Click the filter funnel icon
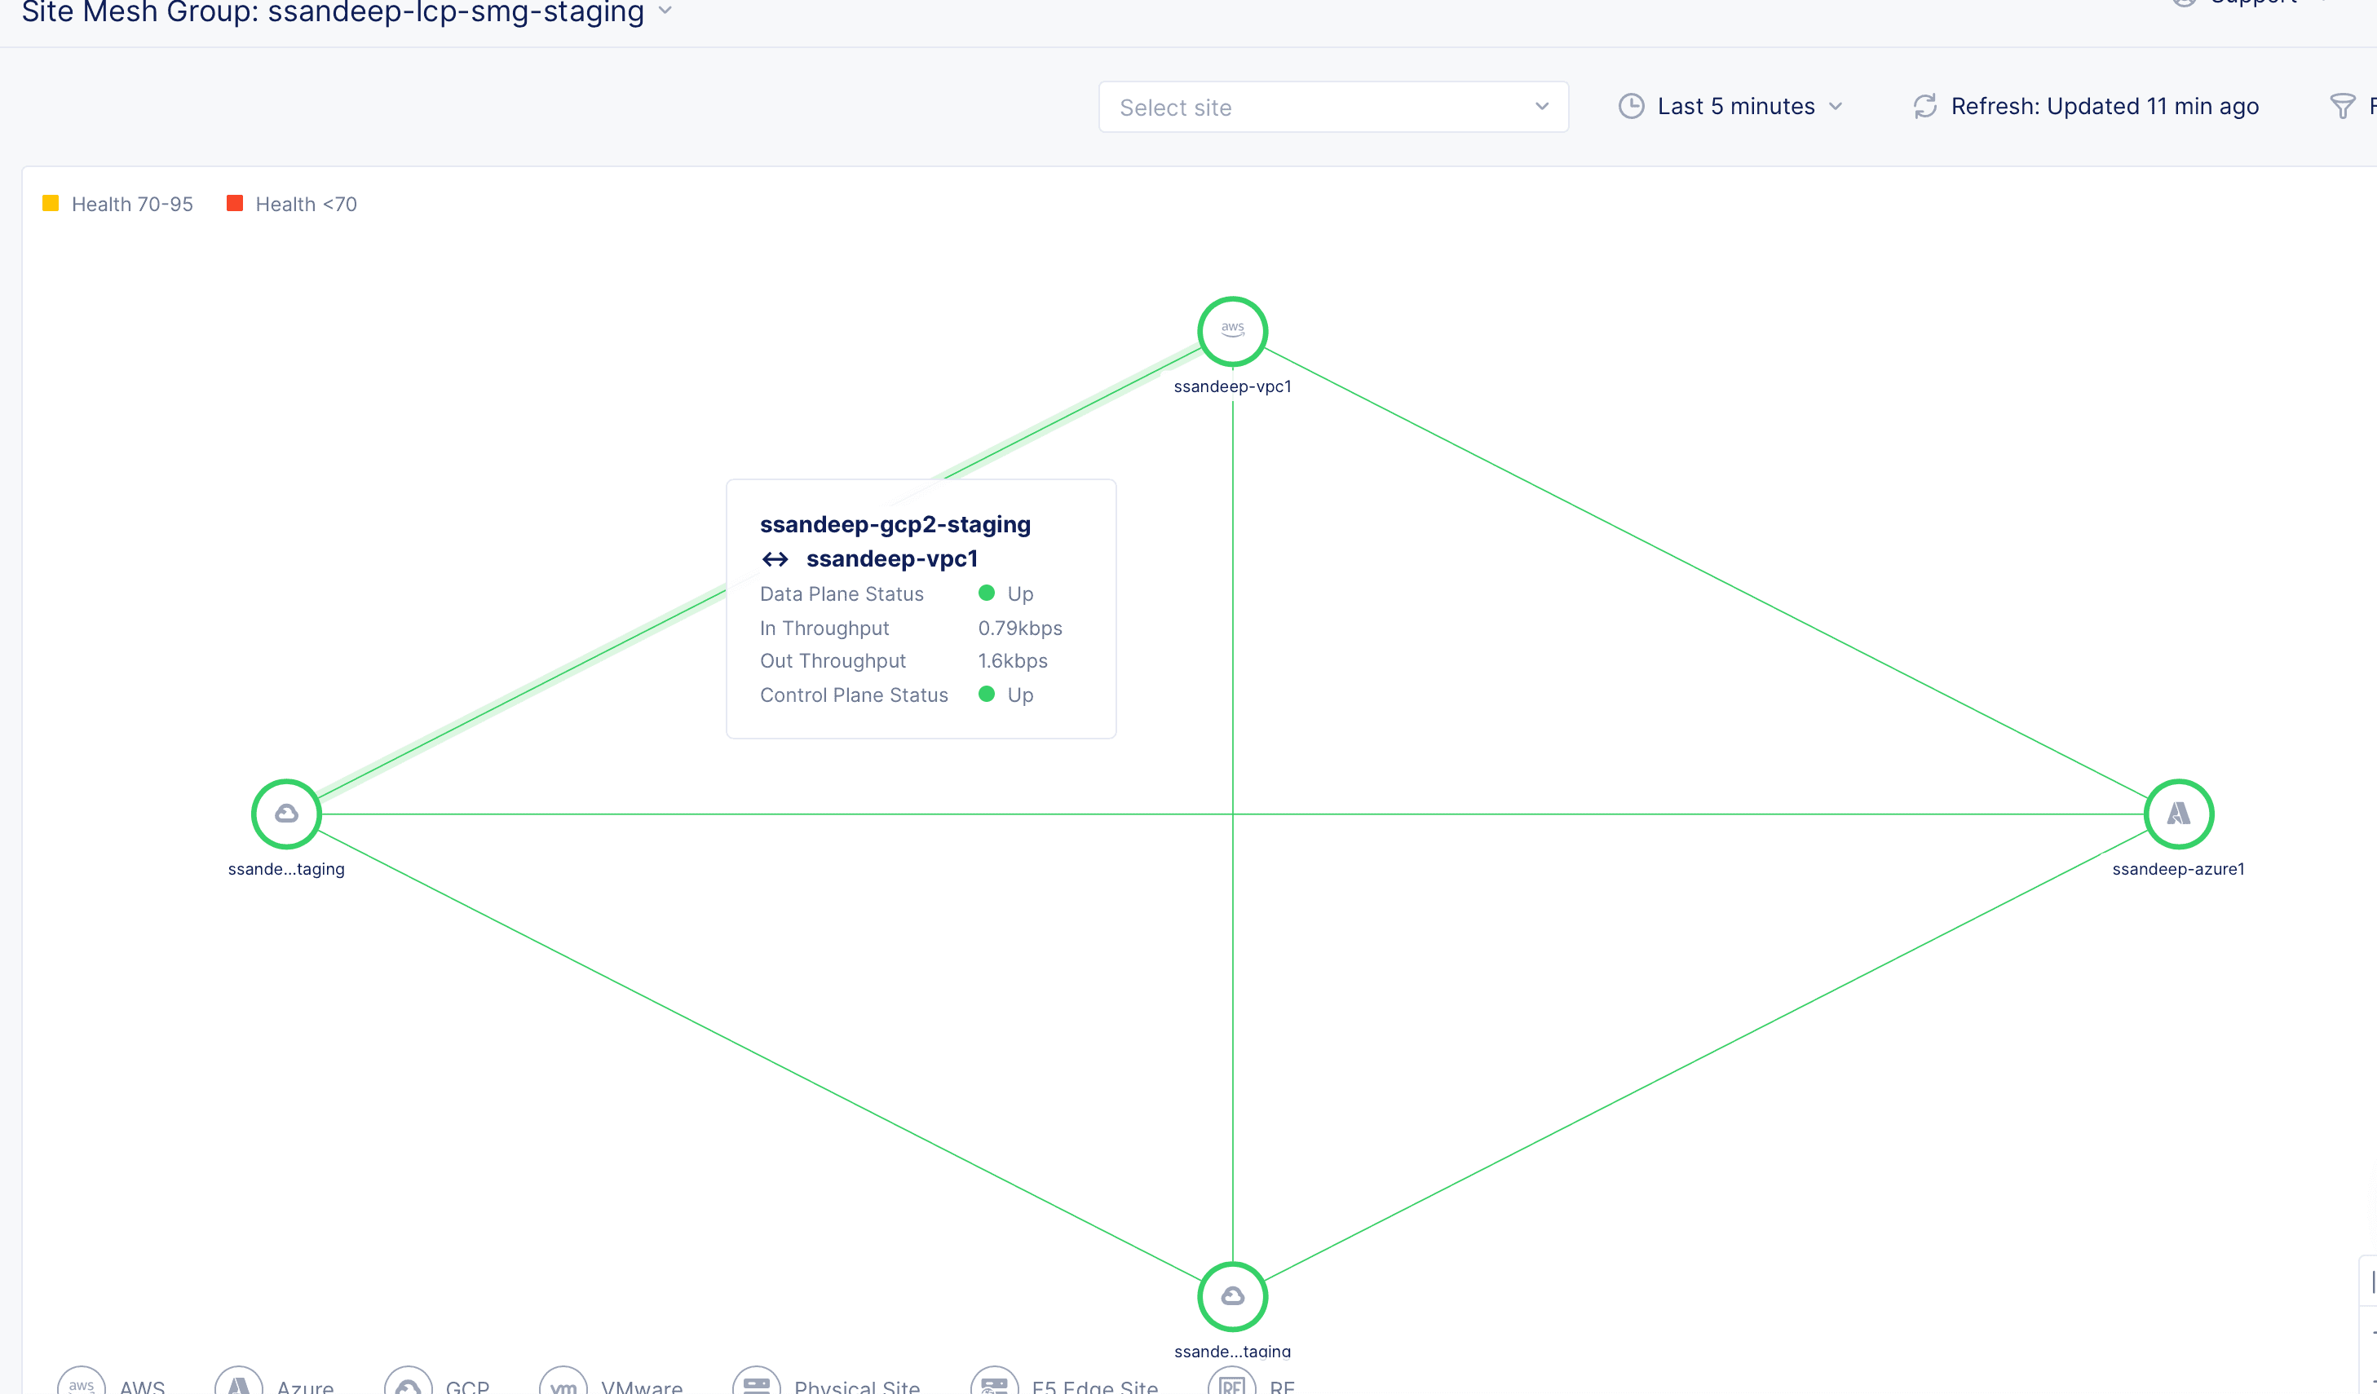 coord(2342,107)
